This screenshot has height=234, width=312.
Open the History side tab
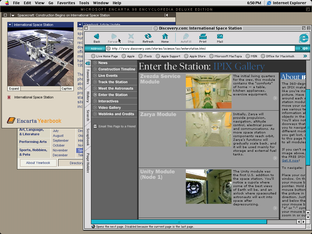pyautogui.click(x=88, y=97)
